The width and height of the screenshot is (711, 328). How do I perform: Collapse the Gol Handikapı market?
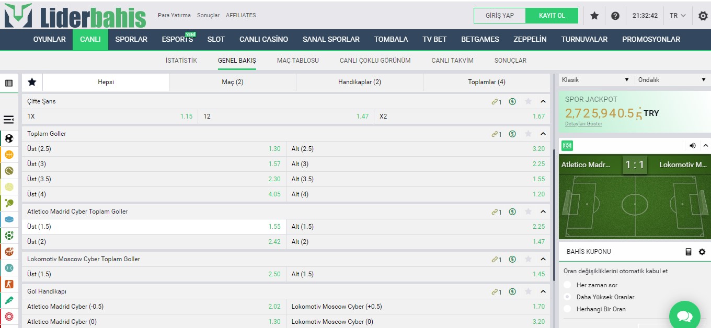click(x=543, y=292)
